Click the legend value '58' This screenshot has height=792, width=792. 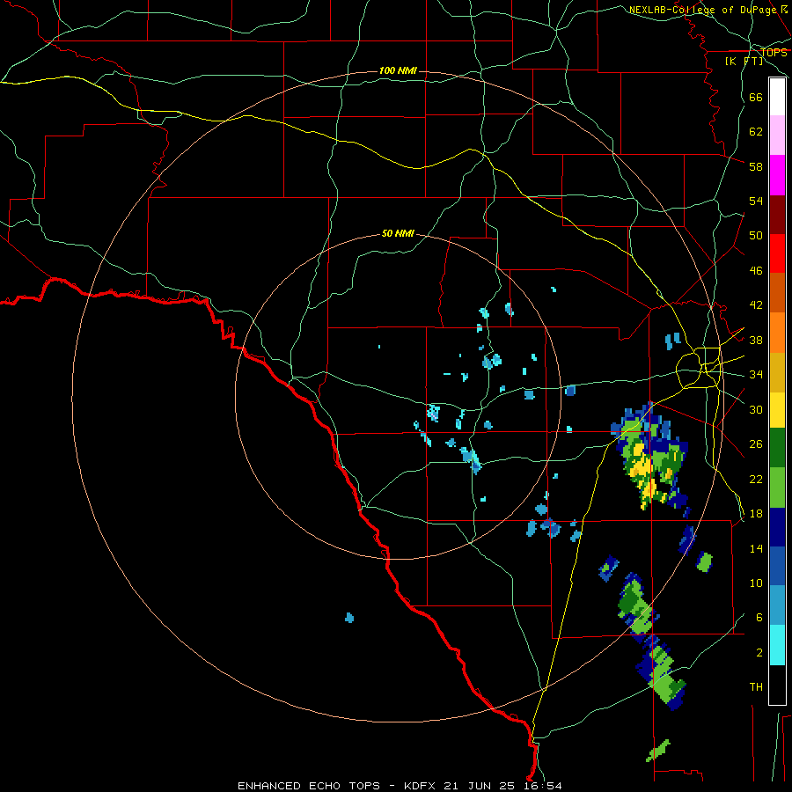click(x=756, y=166)
